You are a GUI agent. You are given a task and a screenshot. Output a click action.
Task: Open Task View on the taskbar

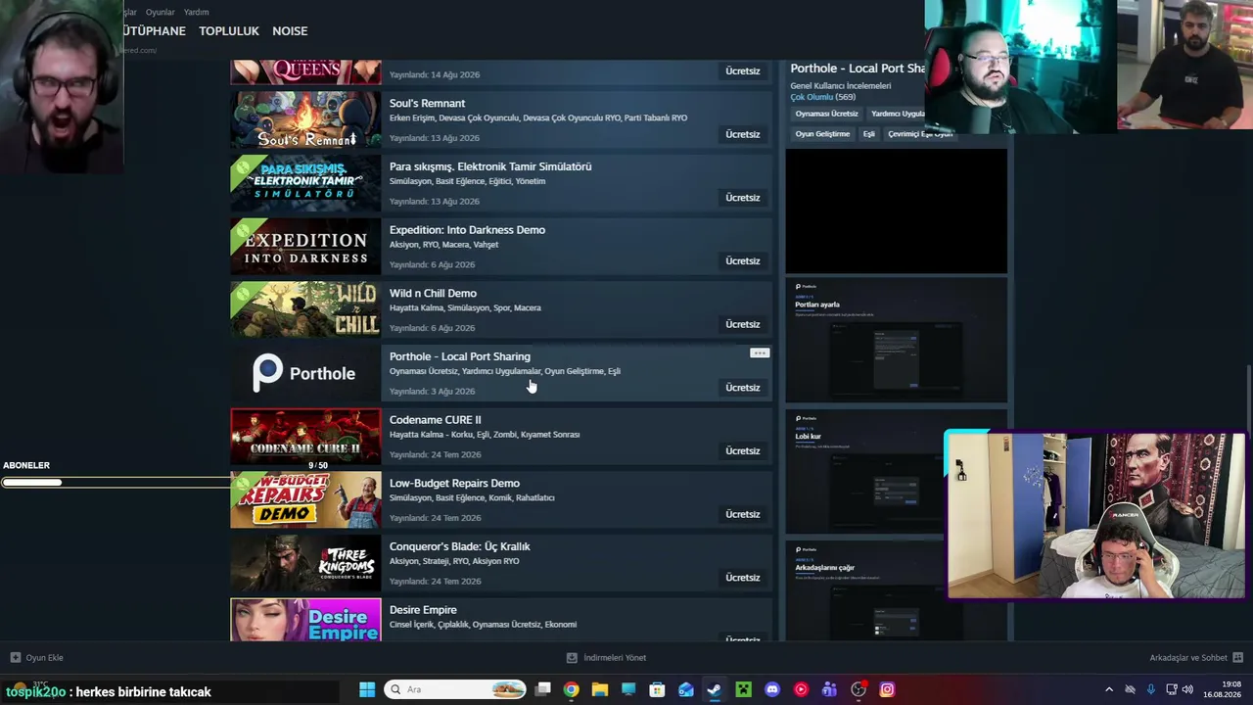tap(542, 689)
